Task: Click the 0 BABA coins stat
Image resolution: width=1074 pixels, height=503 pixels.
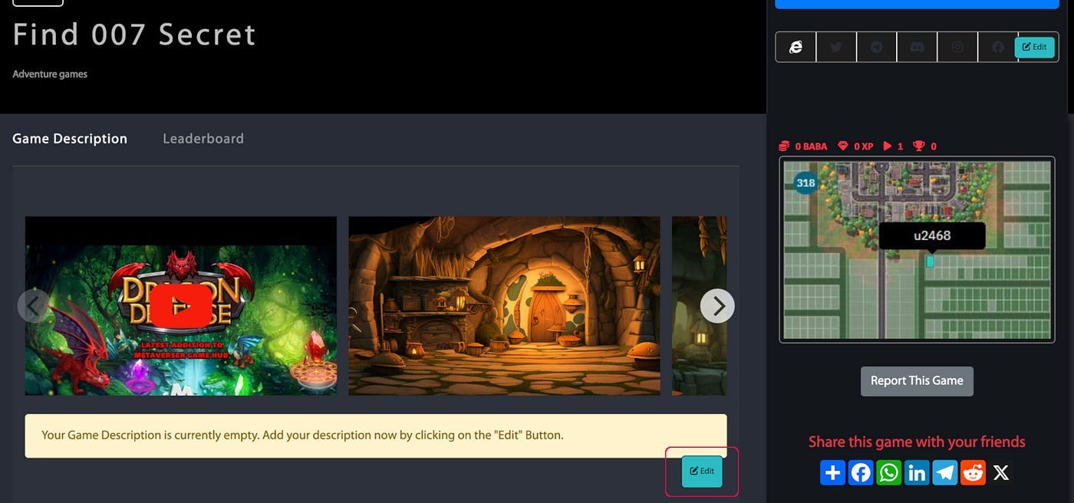Action: 803,146
